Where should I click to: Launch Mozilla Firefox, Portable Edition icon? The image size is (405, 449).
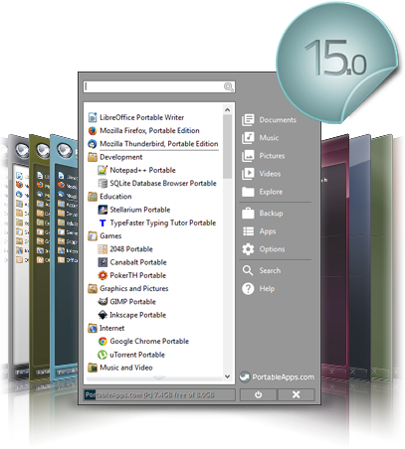[x=93, y=131]
